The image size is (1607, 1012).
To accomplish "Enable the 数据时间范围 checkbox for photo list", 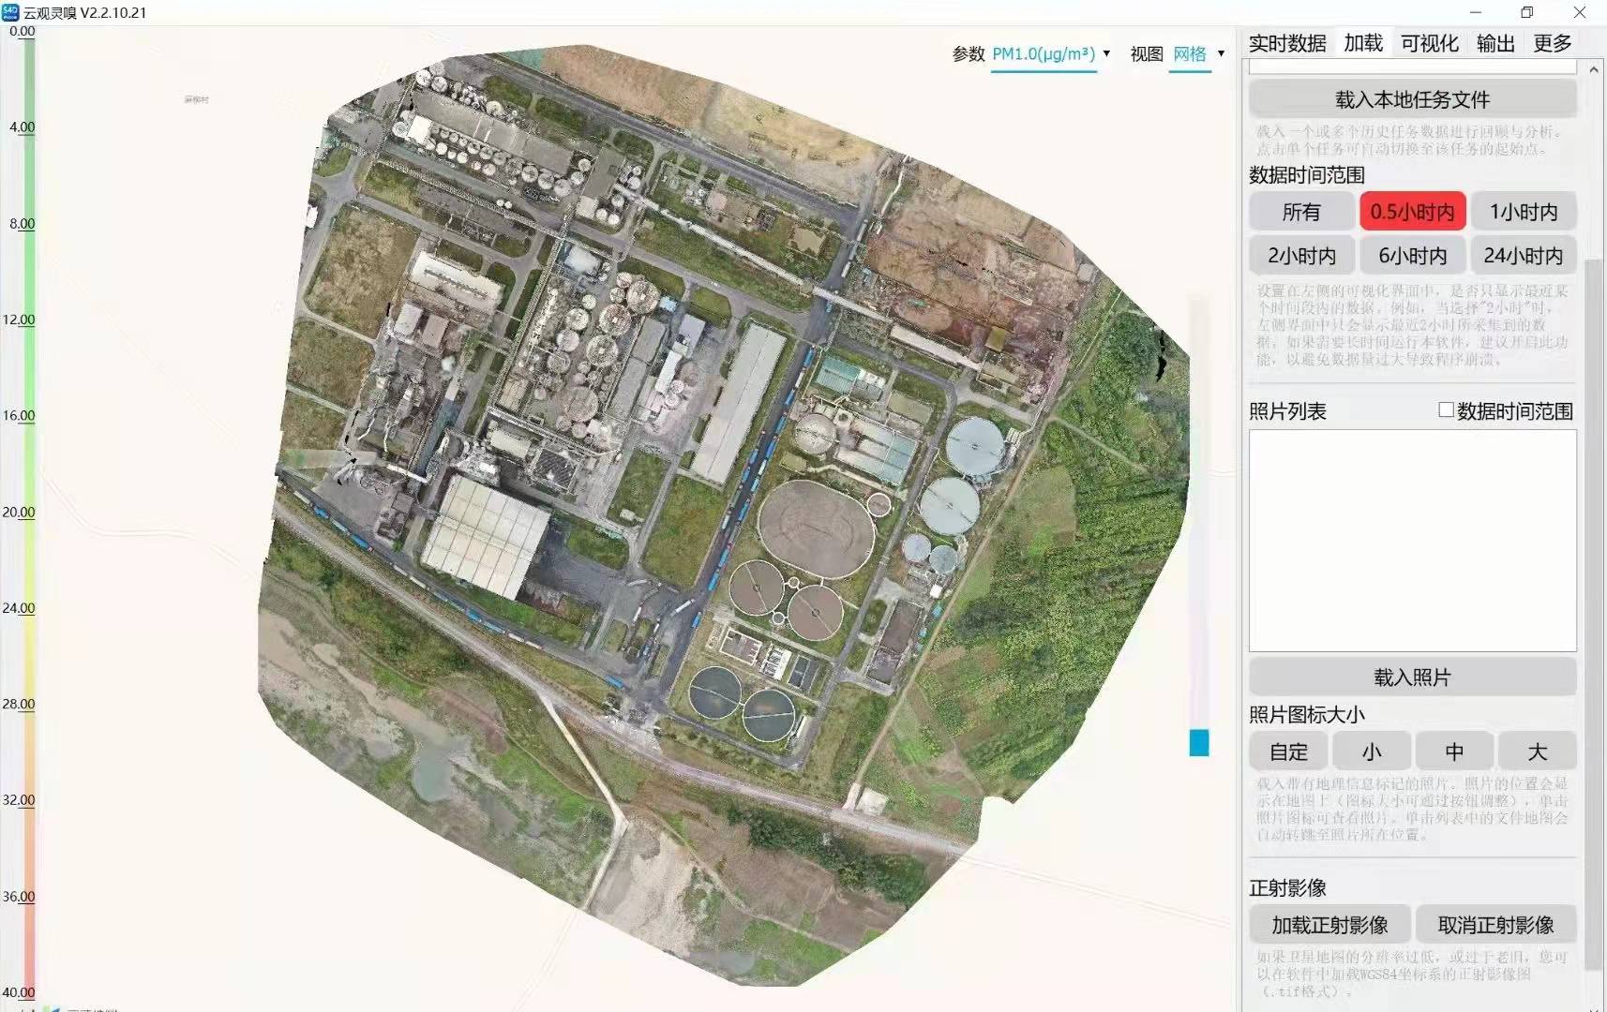I will coord(1446,409).
